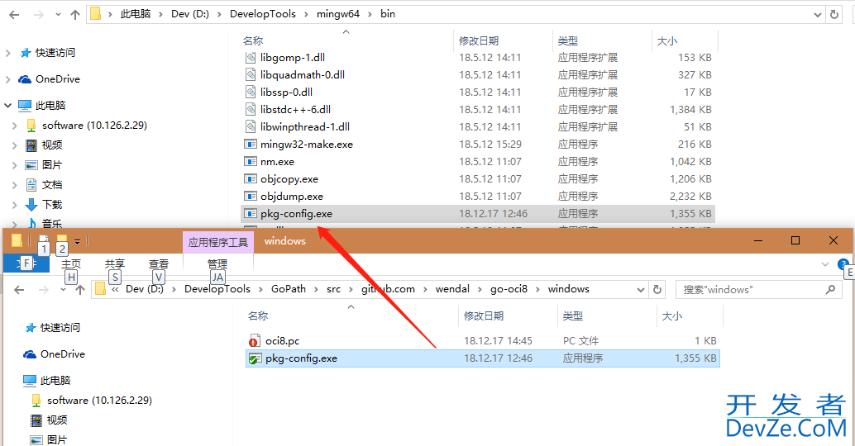Go up one level in windows folder window
The height and width of the screenshot is (446, 855).
pos(80,290)
